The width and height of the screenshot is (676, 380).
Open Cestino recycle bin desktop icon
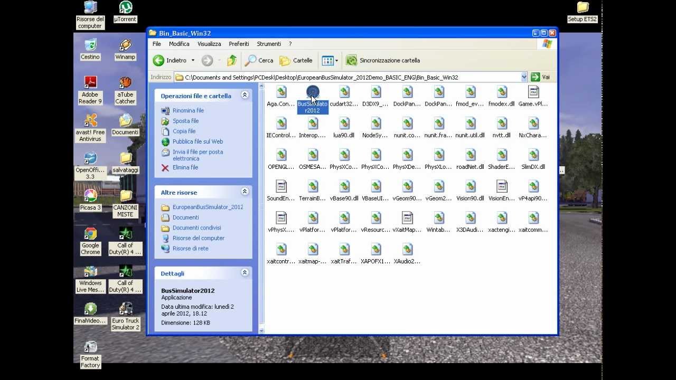[x=90, y=50]
